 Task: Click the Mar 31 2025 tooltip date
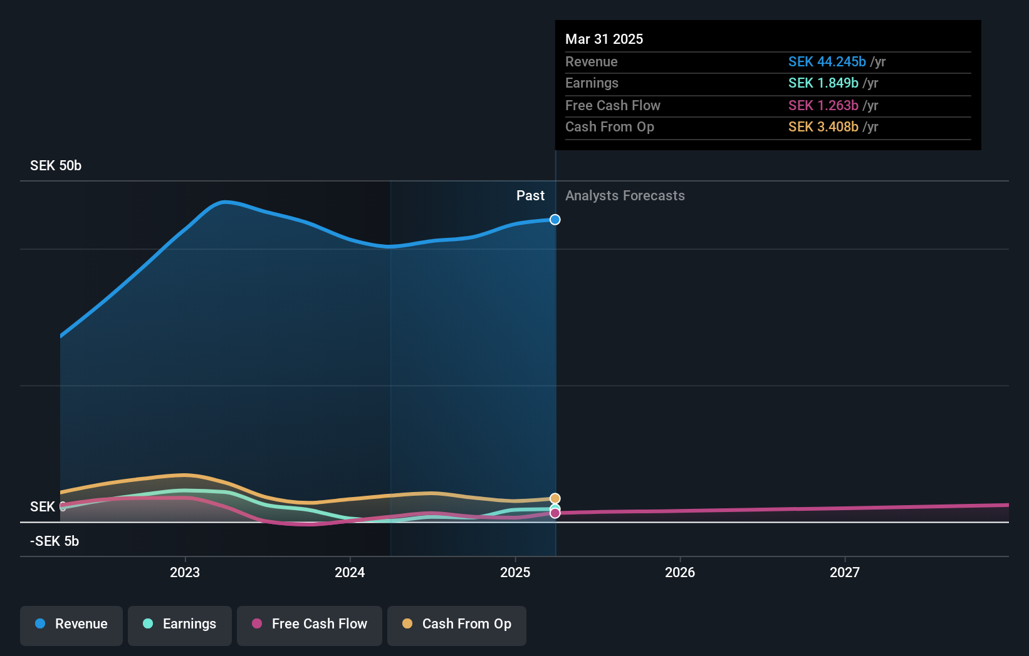tap(604, 39)
